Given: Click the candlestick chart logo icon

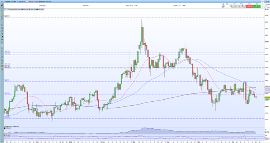Looking at the screenshot, I should tap(2, 2).
